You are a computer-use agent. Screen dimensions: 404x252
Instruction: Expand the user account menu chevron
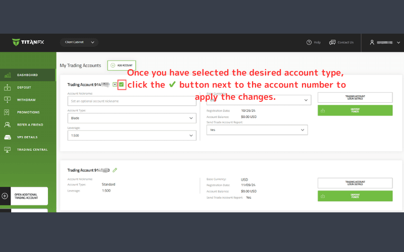tap(398, 43)
